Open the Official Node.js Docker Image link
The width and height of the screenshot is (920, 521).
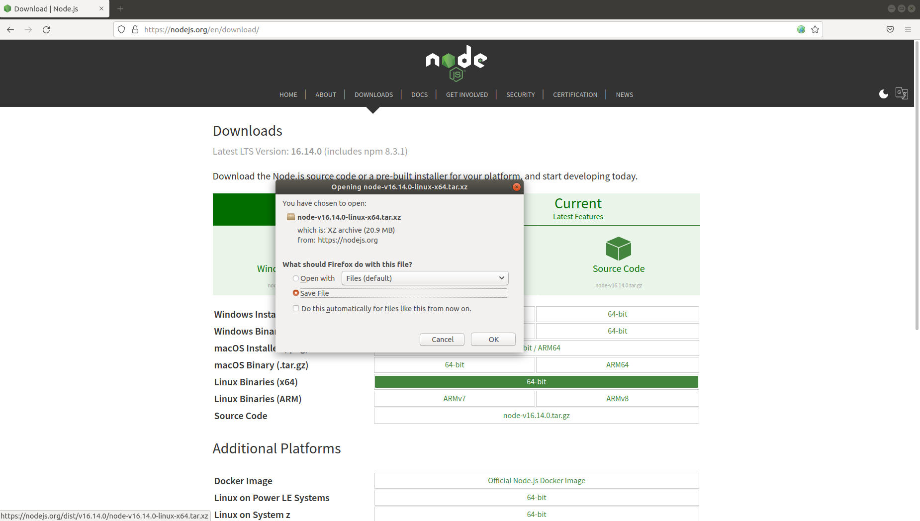(536, 481)
